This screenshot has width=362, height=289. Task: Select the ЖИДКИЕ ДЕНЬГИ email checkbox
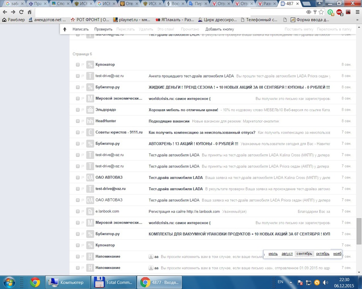(78, 88)
